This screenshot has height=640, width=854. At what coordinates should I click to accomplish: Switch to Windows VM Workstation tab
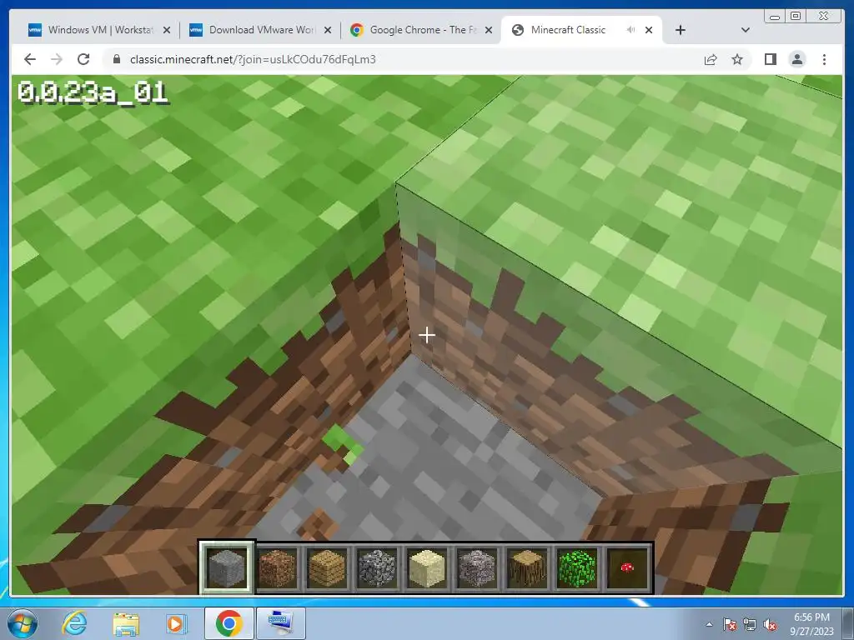click(x=100, y=30)
